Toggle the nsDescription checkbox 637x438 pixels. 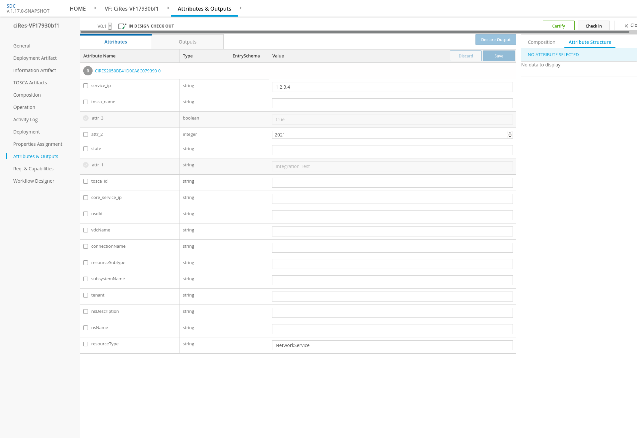86,311
